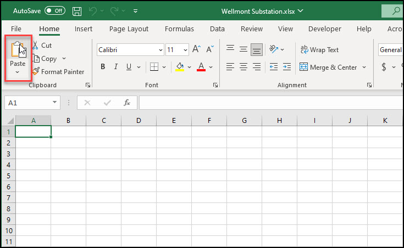Screen dimensions: 404x248
Task: Align text to the right
Action: 257,67
